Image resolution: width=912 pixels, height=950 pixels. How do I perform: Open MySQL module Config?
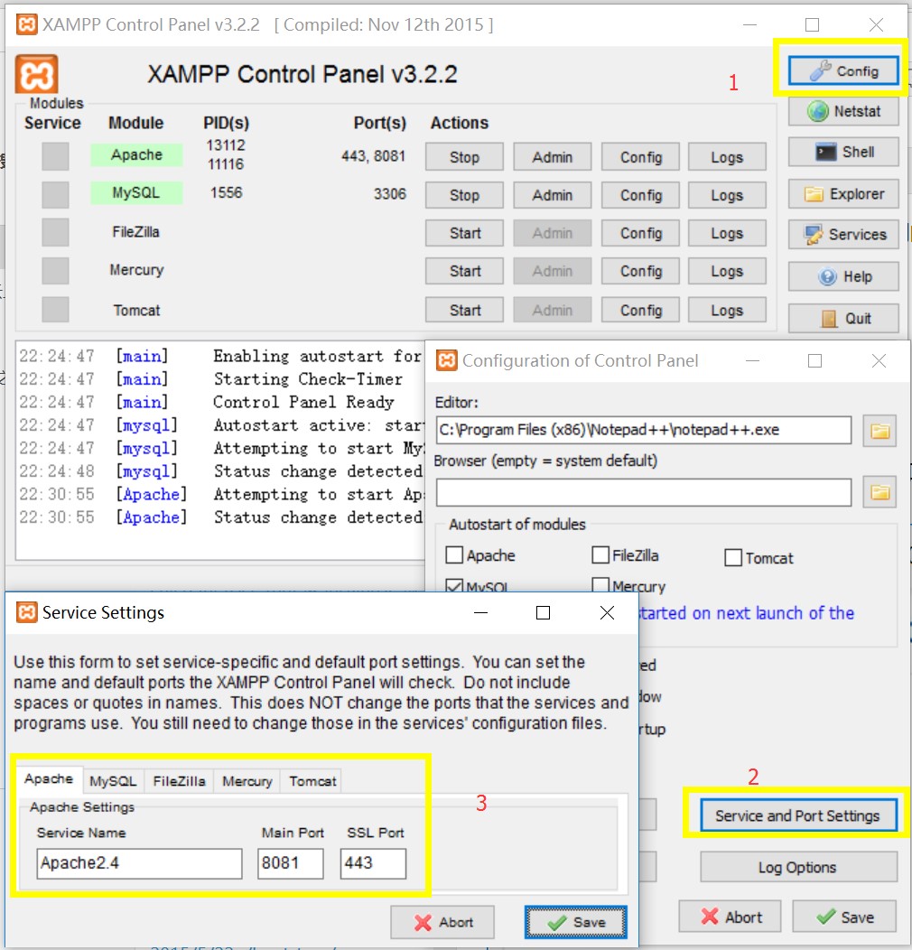(x=640, y=195)
